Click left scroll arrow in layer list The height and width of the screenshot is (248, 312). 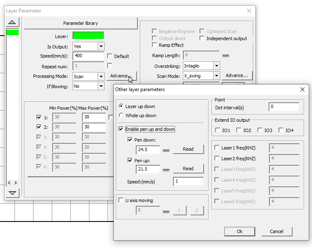click(x=9, y=183)
